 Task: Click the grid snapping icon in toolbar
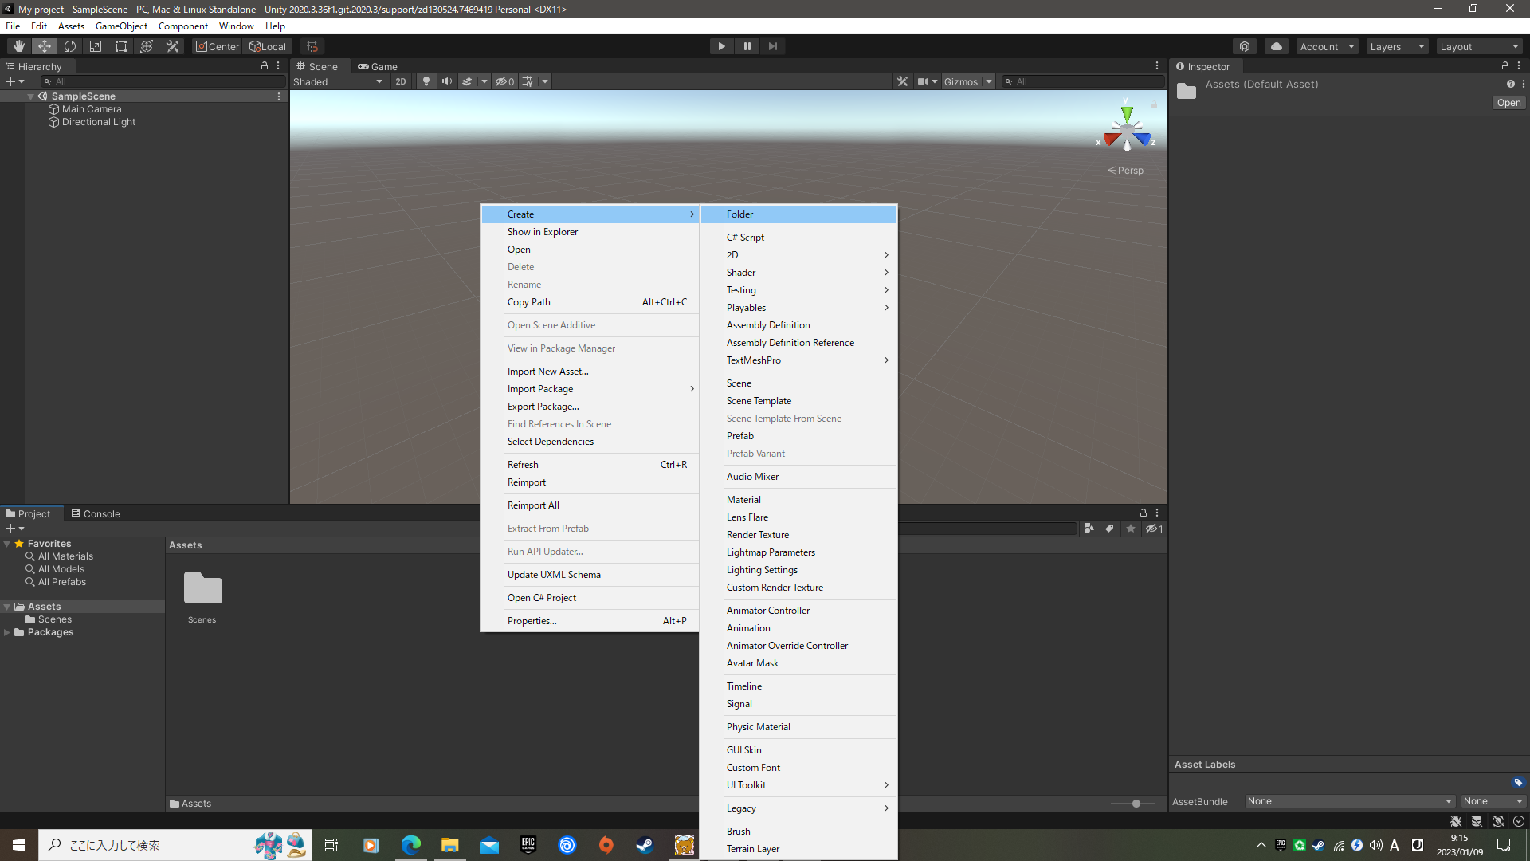(312, 46)
